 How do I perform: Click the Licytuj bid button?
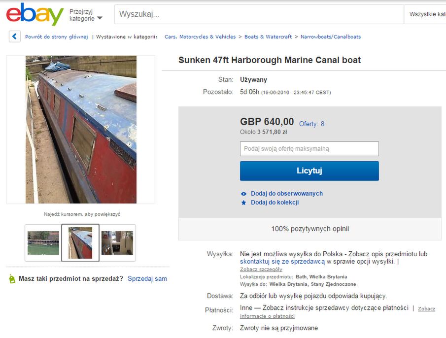pos(309,171)
